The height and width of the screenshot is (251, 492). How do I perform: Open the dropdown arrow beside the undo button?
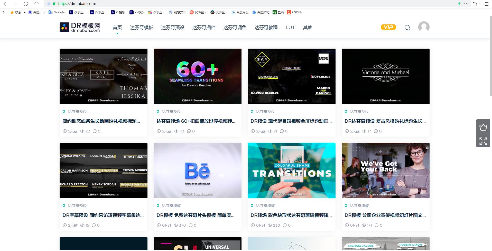tap(479, 4)
